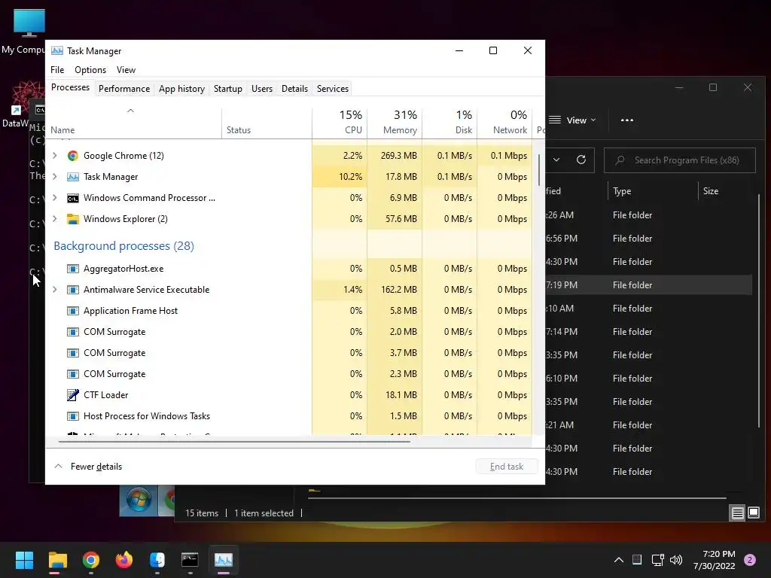771x578 pixels.
Task: Open the clock showing 7:20 PM
Action: [715, 560]
